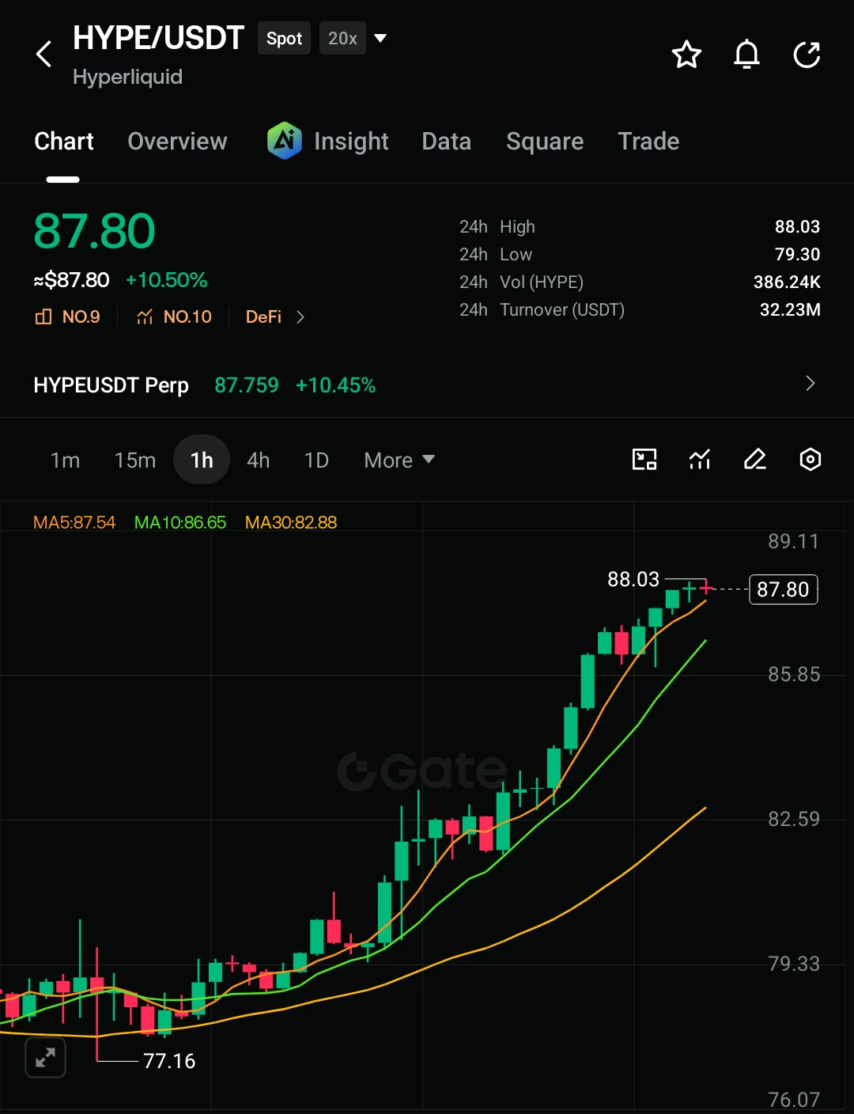This screenshot has height=1114, width=854.
Task: Tap the 24h Turnover value 32.23M
Action: click(x=790, y=310)
